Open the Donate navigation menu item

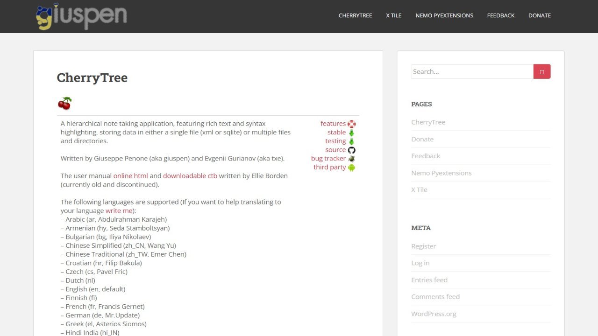pos(540,15)
